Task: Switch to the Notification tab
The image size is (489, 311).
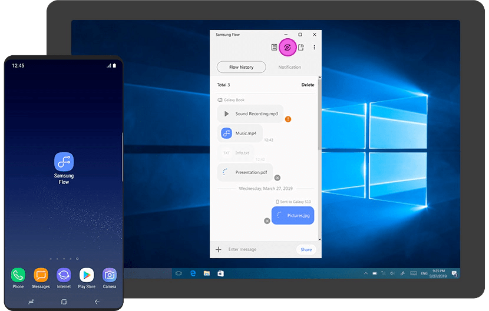Action: click(x=289, y=67)
